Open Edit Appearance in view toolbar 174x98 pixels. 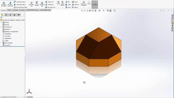coord(108,11)
